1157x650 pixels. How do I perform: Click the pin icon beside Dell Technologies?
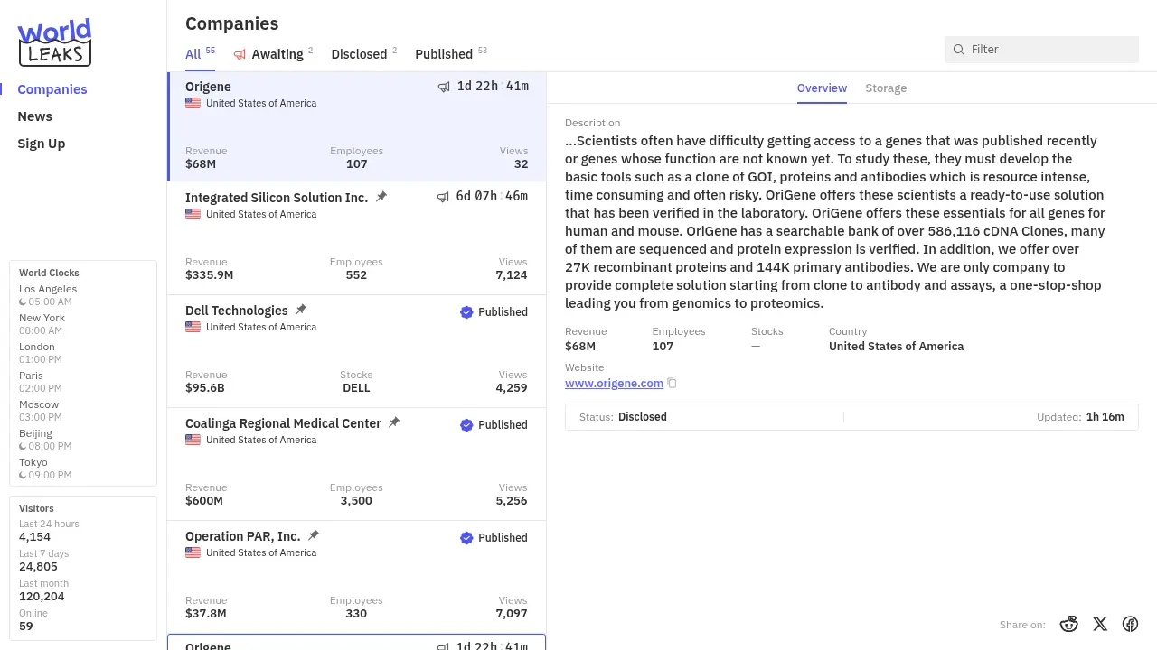301,310
